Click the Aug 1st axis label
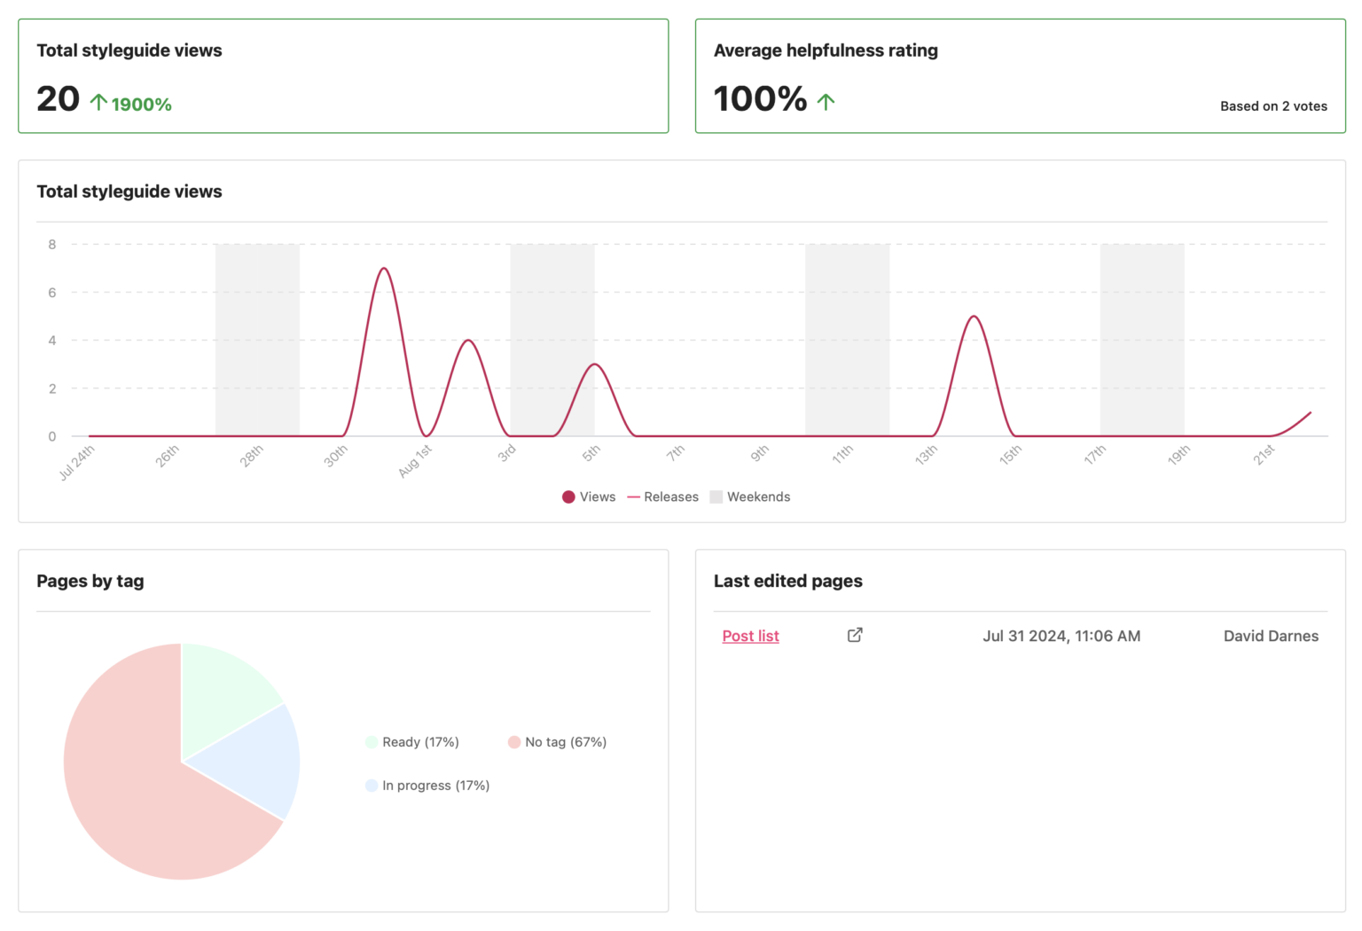 point(415,456)
